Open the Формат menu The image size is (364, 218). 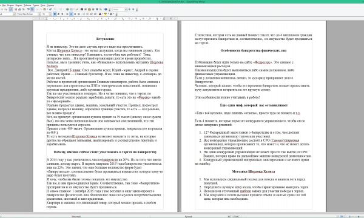pyautogui.click(x=19, y=5)
